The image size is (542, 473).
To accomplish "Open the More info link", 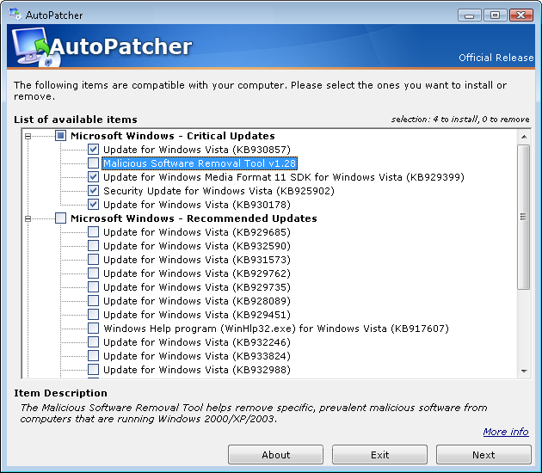I will point(506,432).
